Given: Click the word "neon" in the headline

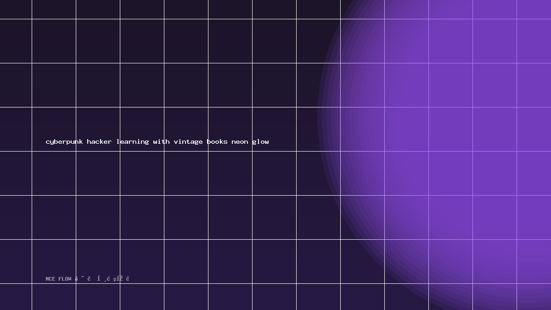Looking at the screenshot, I should pyautogui.click(x=240, y=142).
